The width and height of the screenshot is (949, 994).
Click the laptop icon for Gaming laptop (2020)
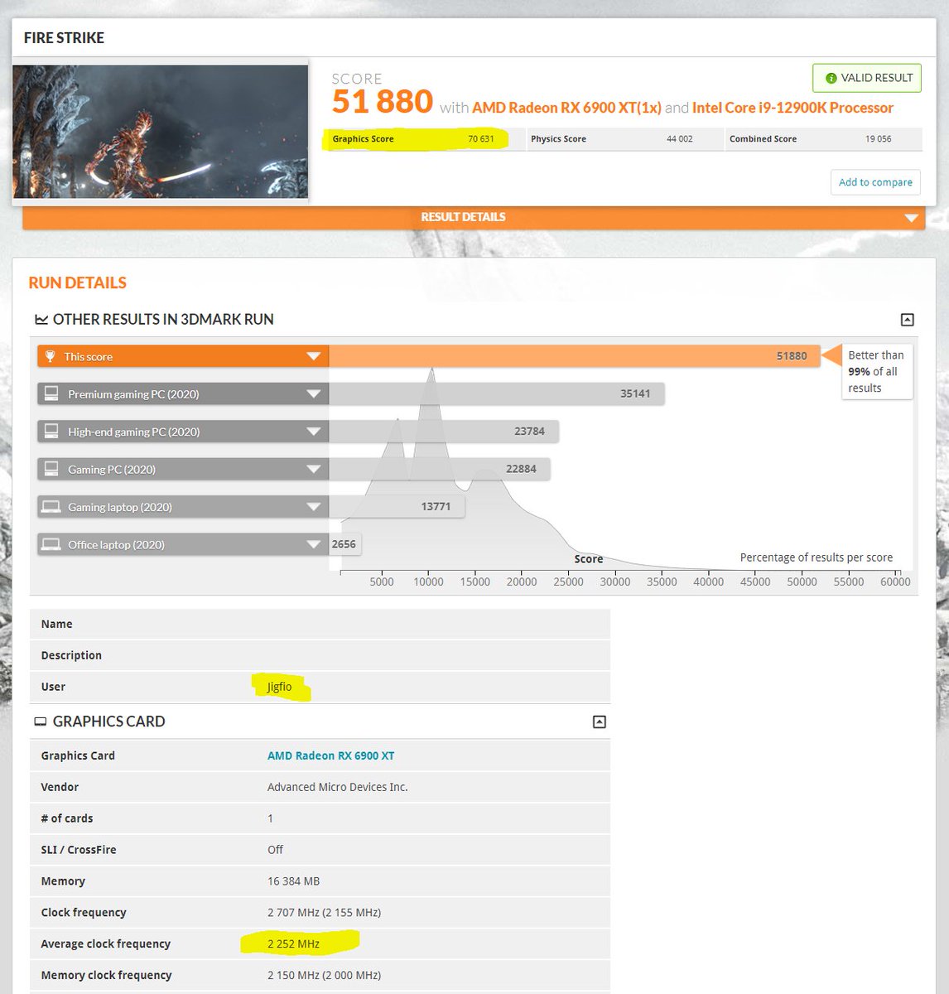[x=51, y=506]
